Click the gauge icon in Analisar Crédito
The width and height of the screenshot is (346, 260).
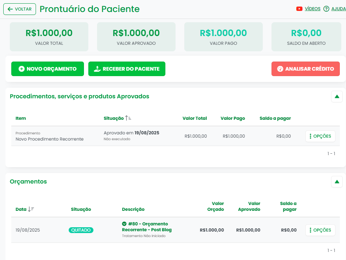click(x=280, y=69)
